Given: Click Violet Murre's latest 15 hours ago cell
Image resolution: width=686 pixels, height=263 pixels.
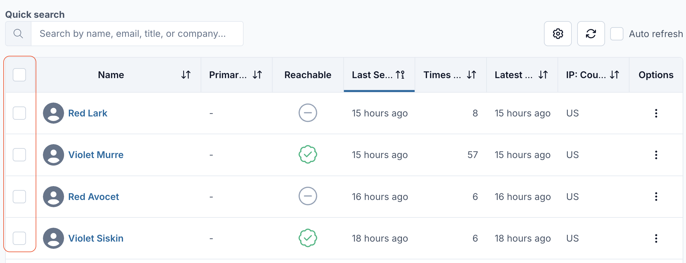Looking at the screenshot, I should point(523,155).
